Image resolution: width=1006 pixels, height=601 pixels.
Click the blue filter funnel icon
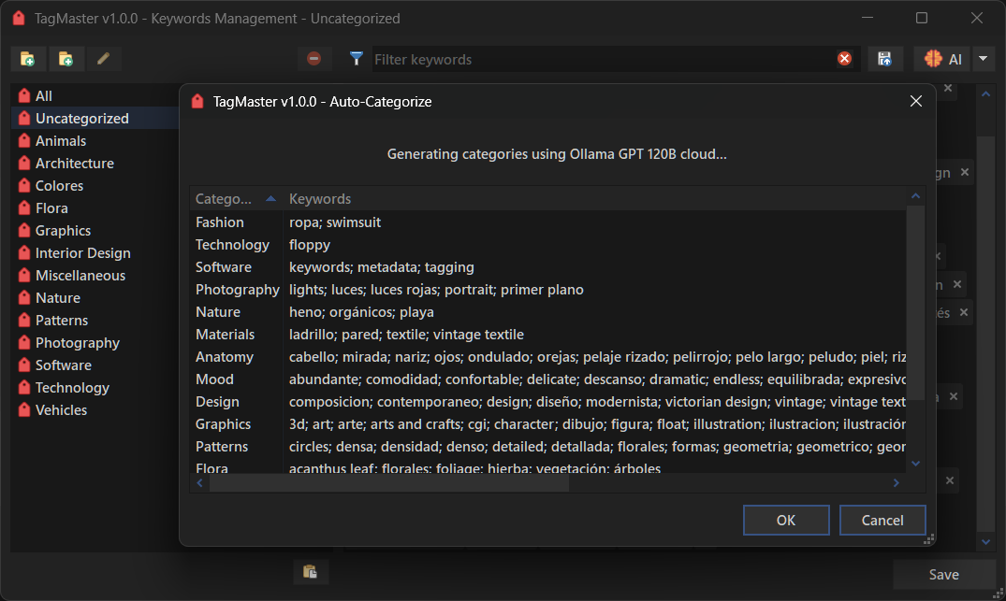pos(357,59)
